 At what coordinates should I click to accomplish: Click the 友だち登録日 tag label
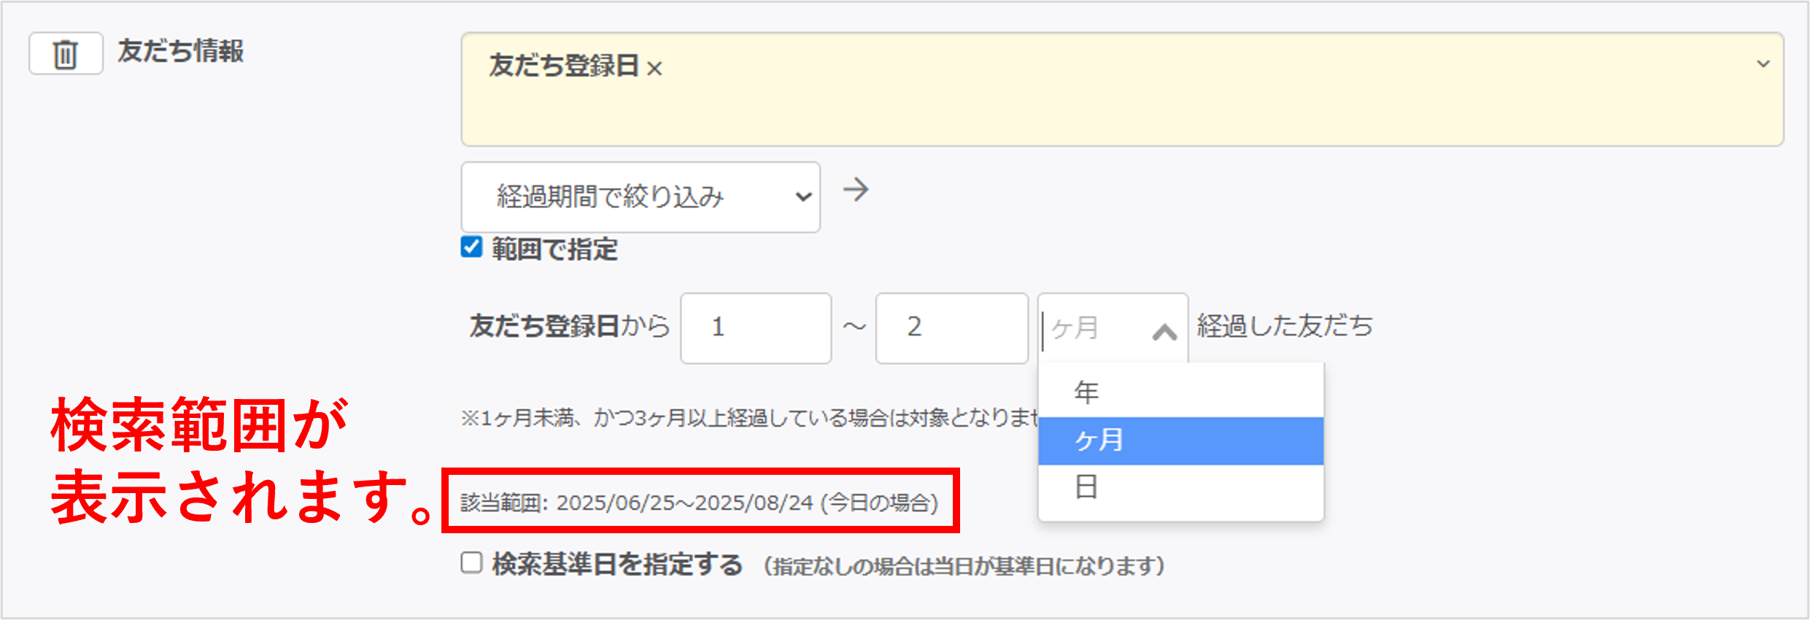564,66
